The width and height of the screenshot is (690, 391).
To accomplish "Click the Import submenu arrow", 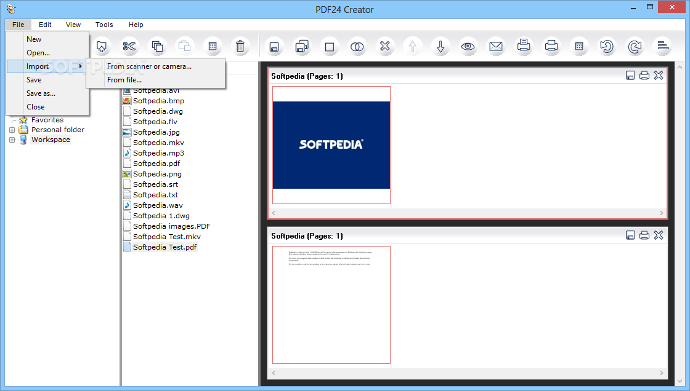I will tap(81, 66).
